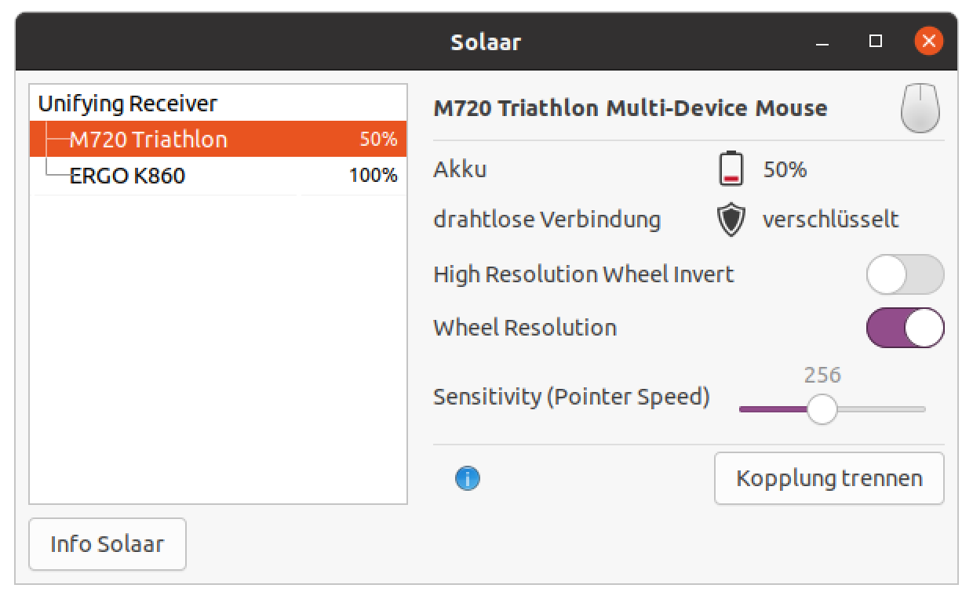This screenshot has width=973, height=599.
Task: Click the Kopplung trennen button
Action: click(829, 478)
